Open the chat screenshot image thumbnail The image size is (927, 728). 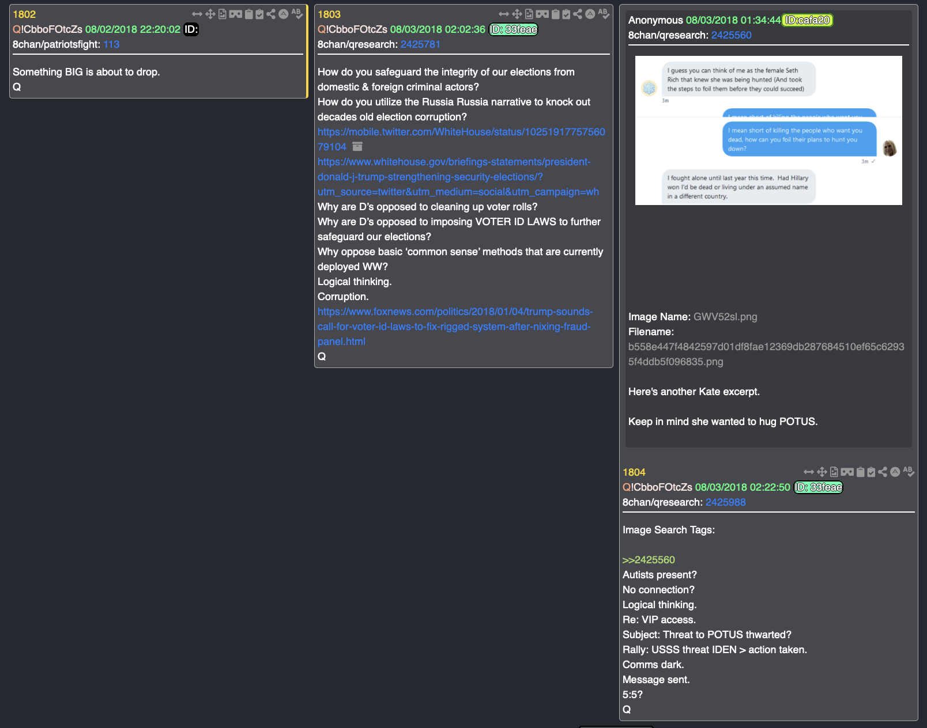(x=768, y=130)
